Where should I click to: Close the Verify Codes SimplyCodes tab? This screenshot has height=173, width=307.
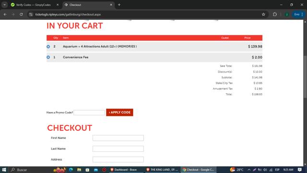58,5
